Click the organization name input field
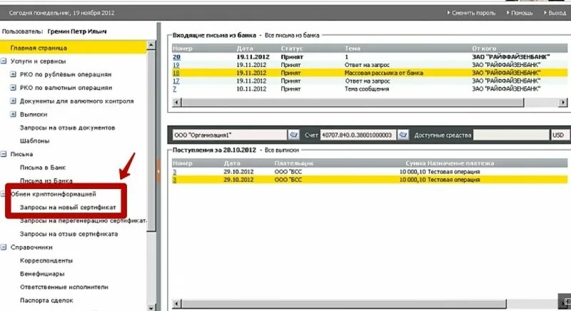This screenshot has height=311, width=571. pyautogui.click(x=230, y=135)
